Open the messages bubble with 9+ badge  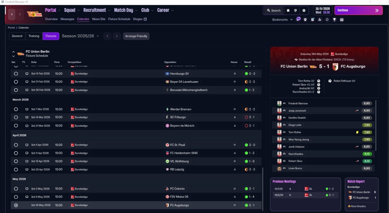298,19
